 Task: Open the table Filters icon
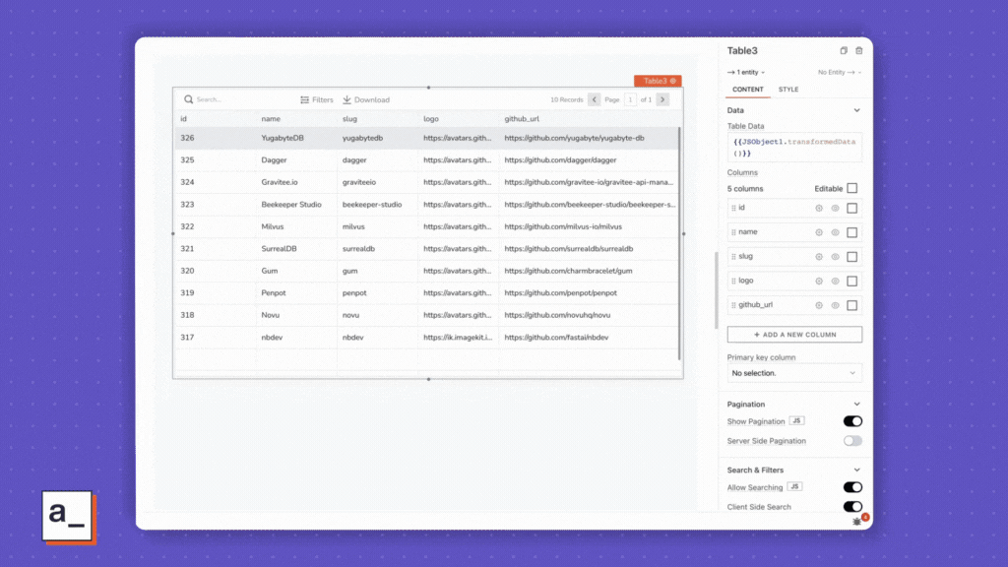pos(305,99)
